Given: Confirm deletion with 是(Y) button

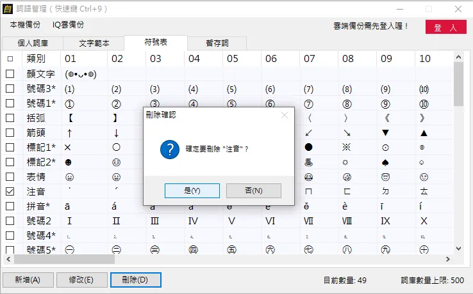Looking at the screenshot, I should (x=192, y=190).
